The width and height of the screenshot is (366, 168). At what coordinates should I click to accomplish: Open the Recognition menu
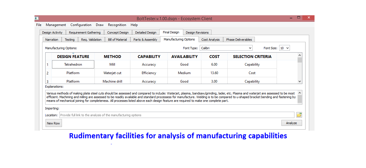coord(117,25)
